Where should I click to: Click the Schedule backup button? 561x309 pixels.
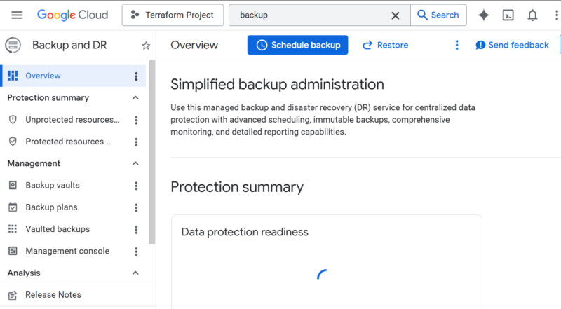297,45
